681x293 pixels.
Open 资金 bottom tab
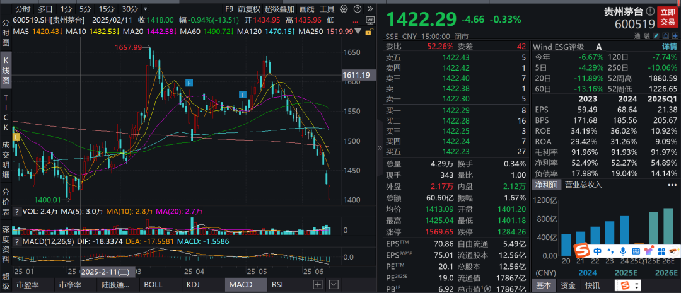click(568, 285)
